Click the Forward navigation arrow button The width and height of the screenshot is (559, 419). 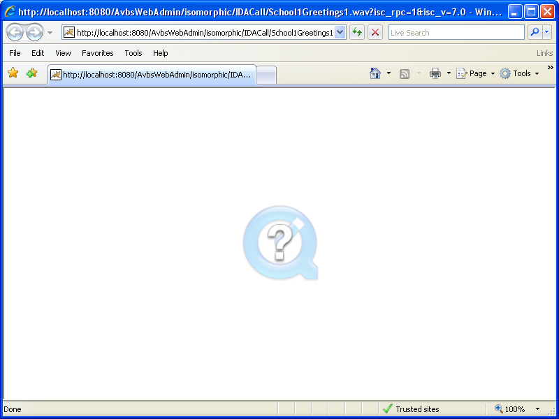[34, 33]
